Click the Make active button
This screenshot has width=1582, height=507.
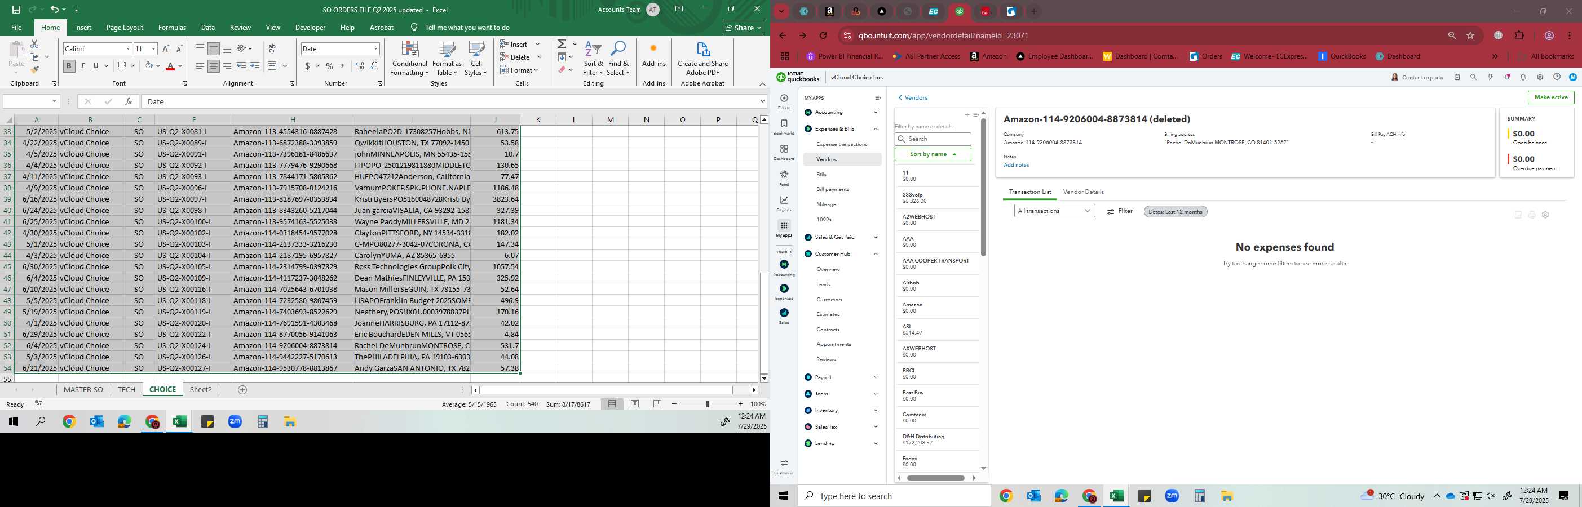coord(1550,97)
